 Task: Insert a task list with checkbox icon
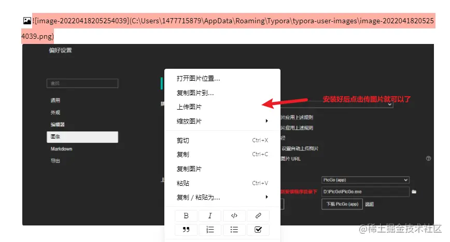(258, 230)
